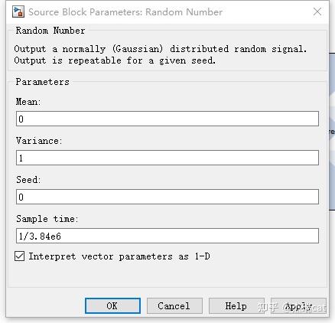Click into the Seed text field
Screen dimensions: 335x323
point(167,197)
